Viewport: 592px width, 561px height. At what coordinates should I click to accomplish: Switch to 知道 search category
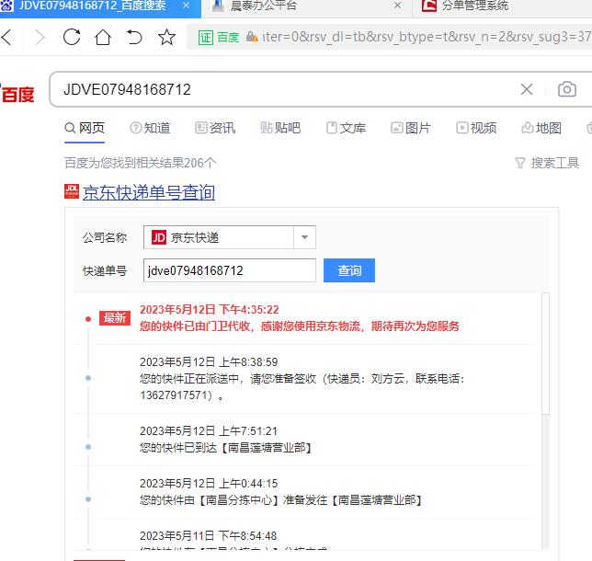tap(150, 128)
